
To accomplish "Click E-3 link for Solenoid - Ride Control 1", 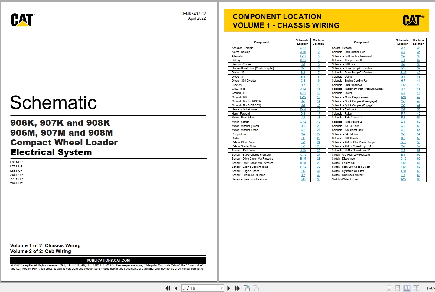I will pyautogui.click(x=403, y=118).
